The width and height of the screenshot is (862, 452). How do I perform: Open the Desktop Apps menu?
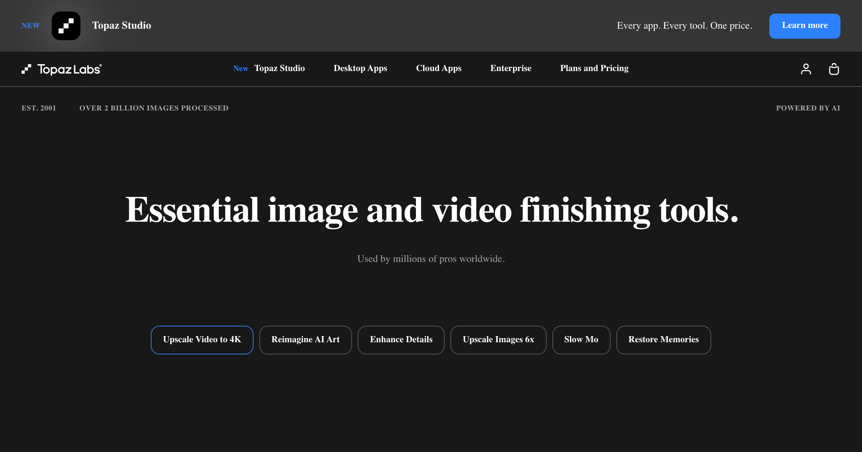(360, 68)
